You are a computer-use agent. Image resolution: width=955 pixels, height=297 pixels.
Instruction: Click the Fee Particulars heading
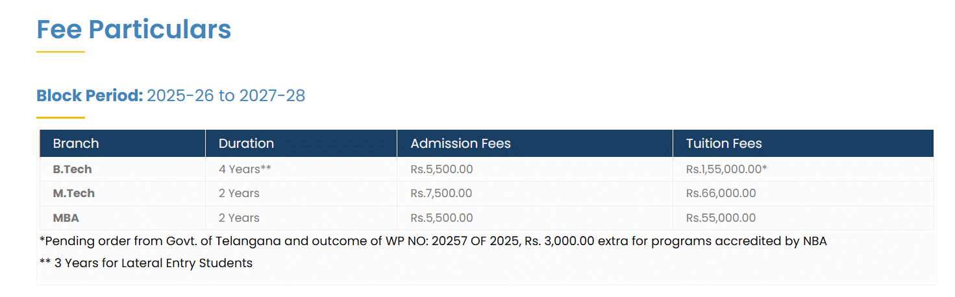(134, 30)
